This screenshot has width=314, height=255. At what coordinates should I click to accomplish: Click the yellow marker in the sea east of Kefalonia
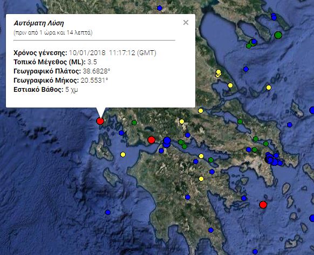(x=123, y=155)
